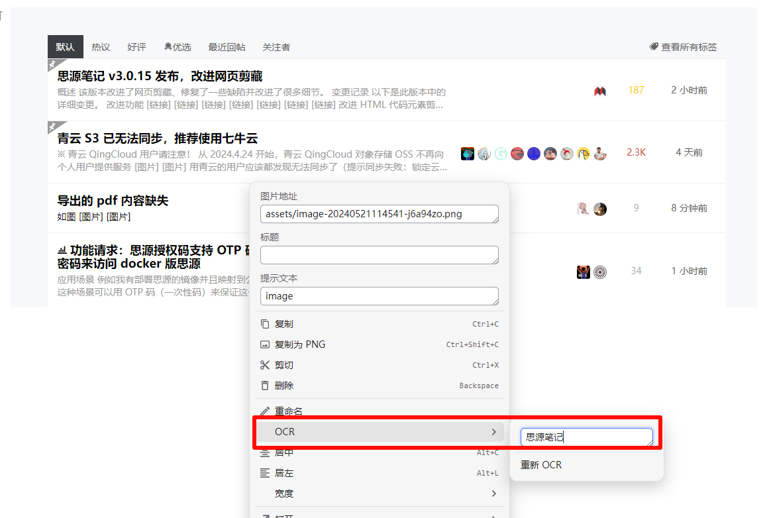Open 查看所有标签 link
The width and height of the screenshot is (769, 518).
pos(689,47)
